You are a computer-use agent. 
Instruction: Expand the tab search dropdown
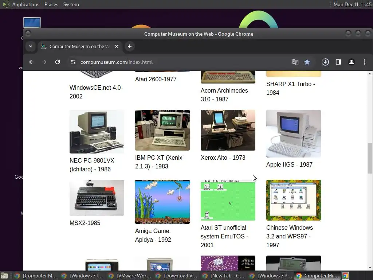point(31,46)
